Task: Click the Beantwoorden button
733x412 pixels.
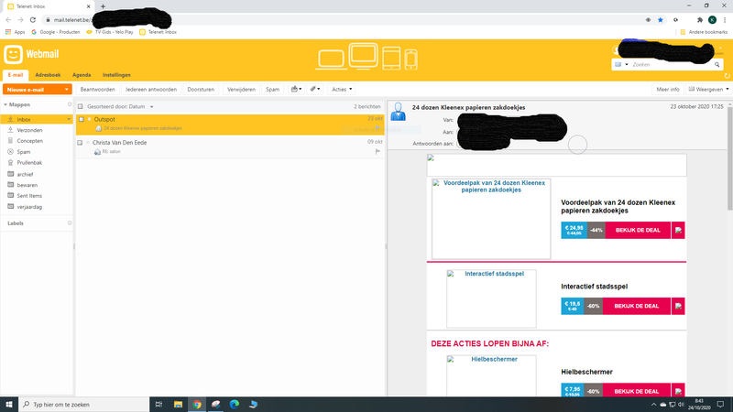Action: (x=98, y=90)
